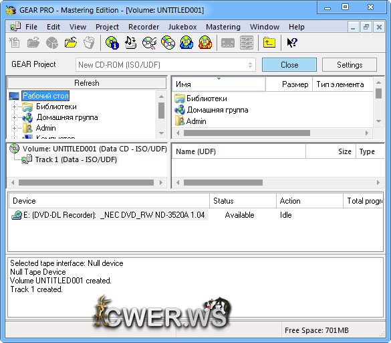Click the red write disc icon
The height and width of the screenshot is (343, 391).
point(205,43)
